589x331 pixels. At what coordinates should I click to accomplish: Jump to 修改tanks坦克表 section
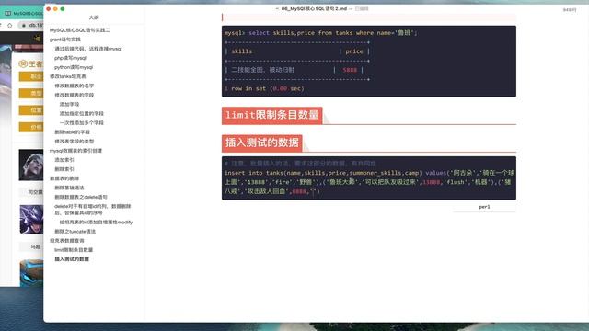click(x=67, y=76)
